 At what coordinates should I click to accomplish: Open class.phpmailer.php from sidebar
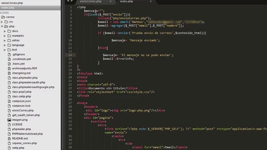tap(25, 78)
